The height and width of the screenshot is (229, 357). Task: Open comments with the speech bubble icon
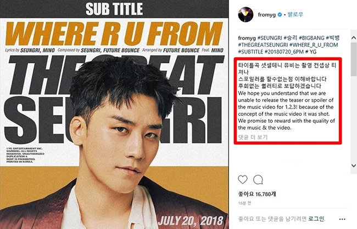(258, 179)
